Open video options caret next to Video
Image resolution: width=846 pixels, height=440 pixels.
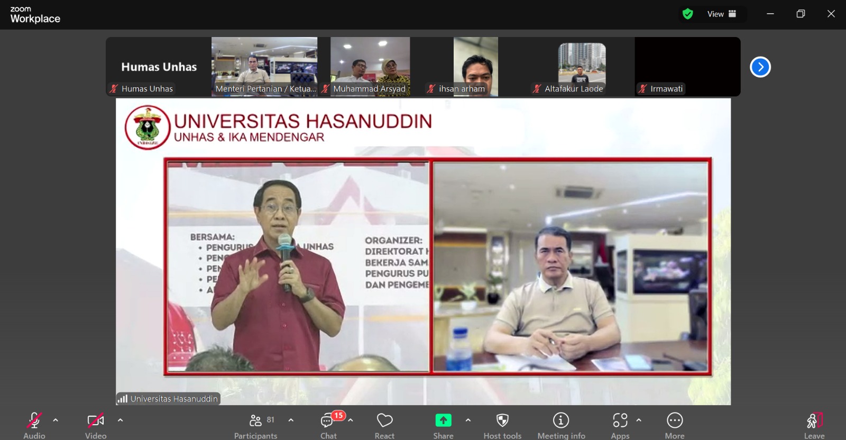120,420
